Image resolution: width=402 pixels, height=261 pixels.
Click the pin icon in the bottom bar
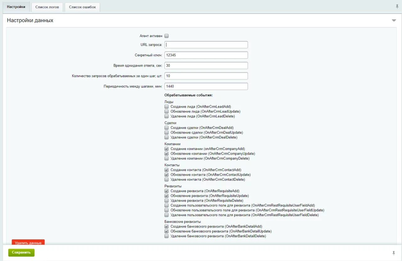[394, 253]
